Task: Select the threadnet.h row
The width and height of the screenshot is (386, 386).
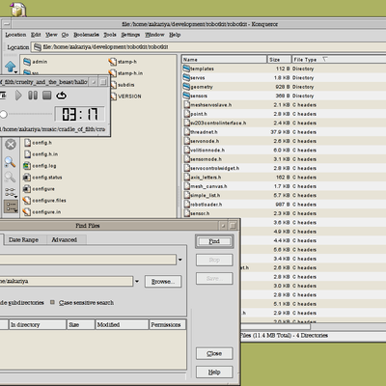Action: (x=283, y=132)
